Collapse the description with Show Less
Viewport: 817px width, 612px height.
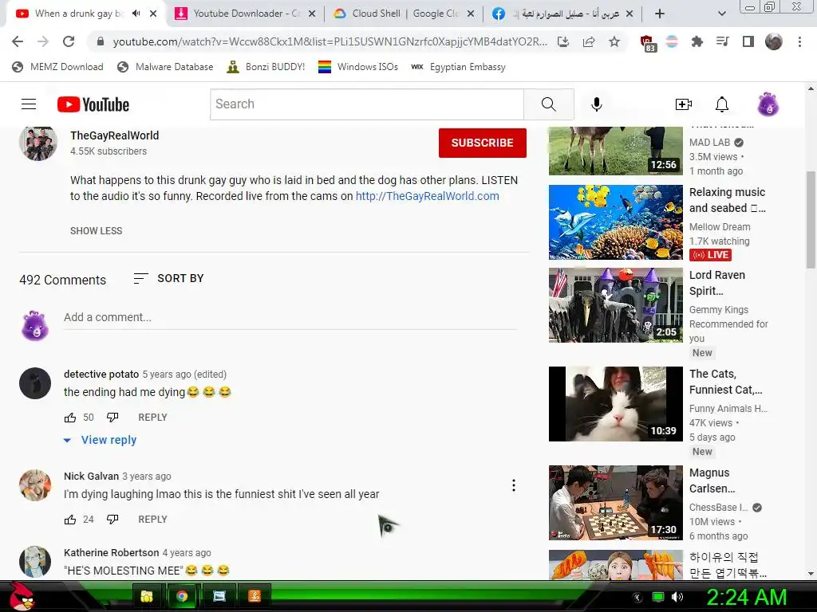97,231
